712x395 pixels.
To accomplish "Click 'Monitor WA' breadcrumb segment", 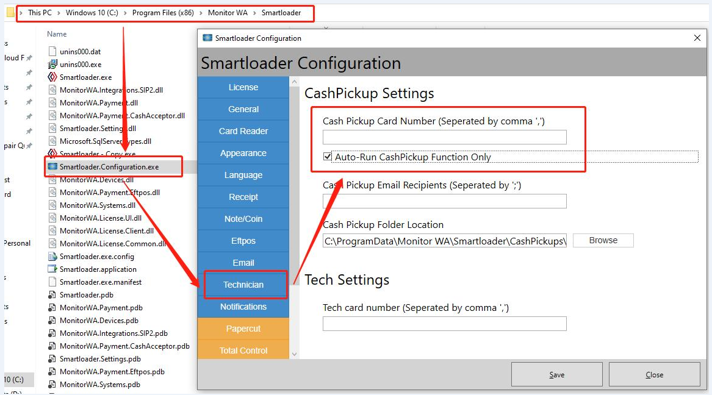I will click(228, 13).
